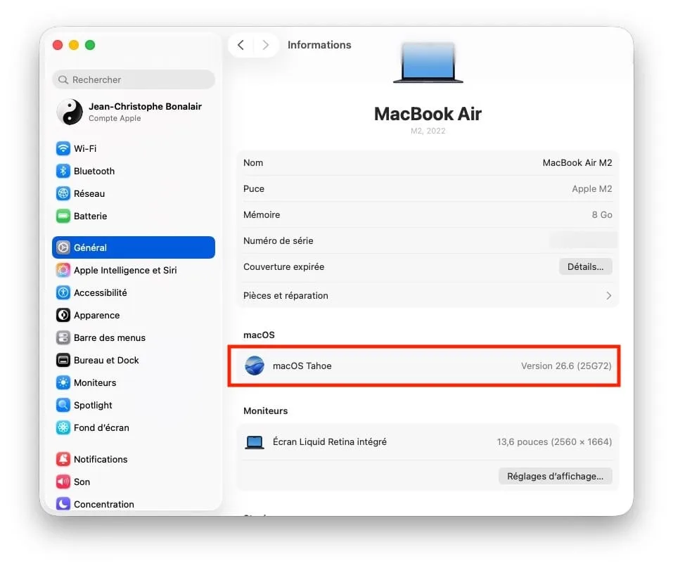Click the Informations window title
Screen dimensions: 673x568
click(x=319, y=45)
